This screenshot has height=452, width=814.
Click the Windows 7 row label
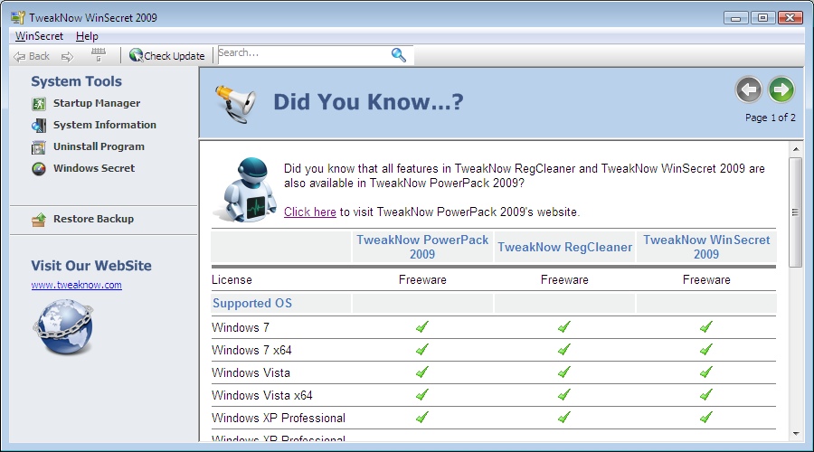241,327
